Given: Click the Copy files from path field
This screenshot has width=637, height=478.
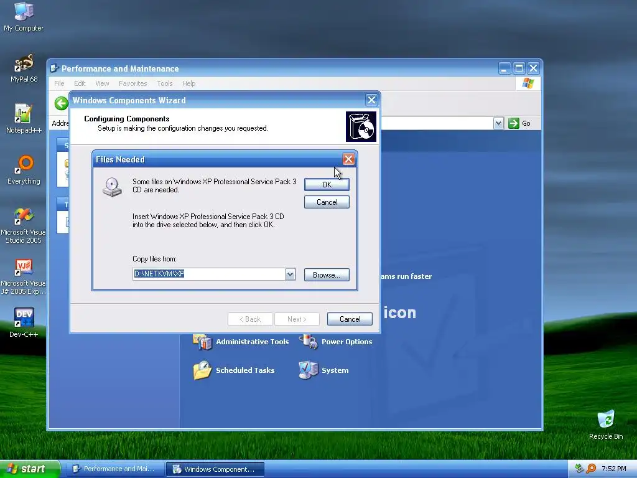Looking at the screenshot, I should [x=209, y=274].
